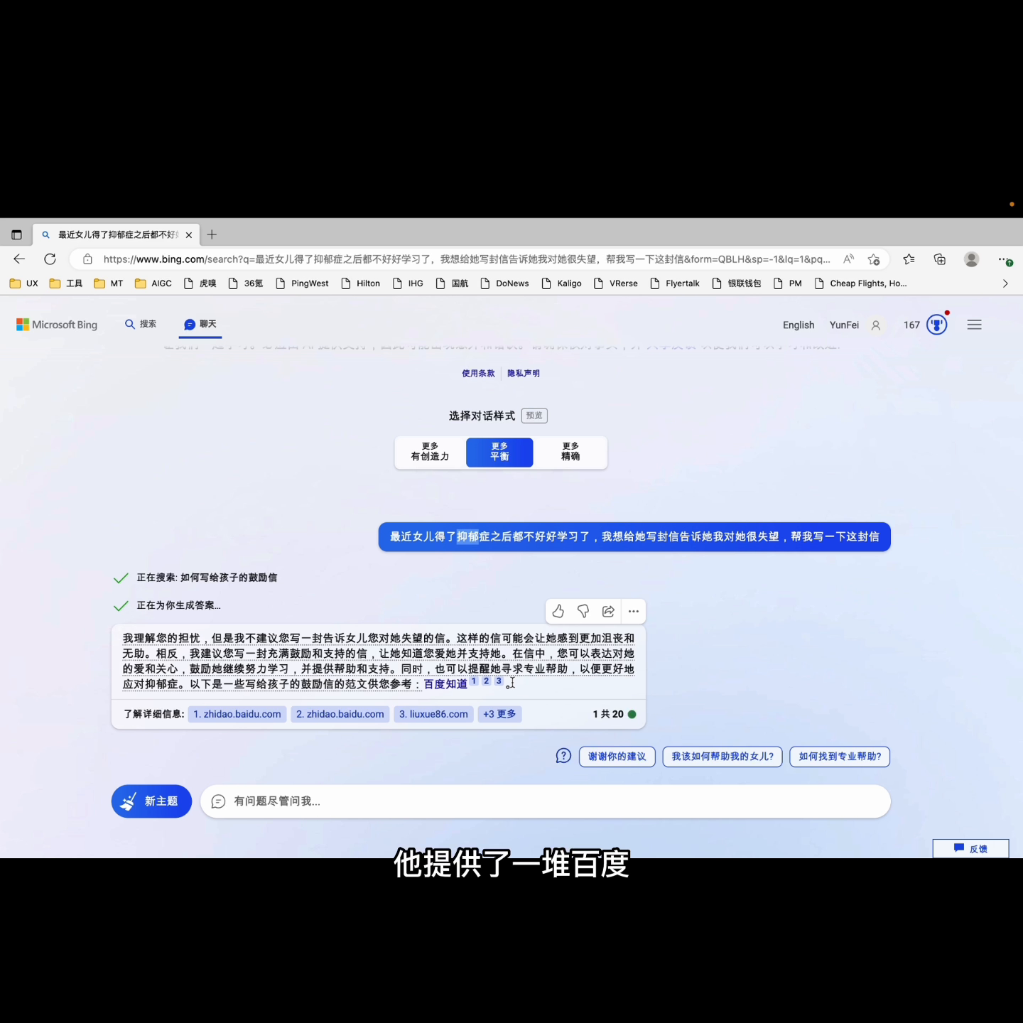Choose suggestion 谢谢你的建议
Image resolution: width=1023 pixels, height=1023 pixels.
coord(617,757)
